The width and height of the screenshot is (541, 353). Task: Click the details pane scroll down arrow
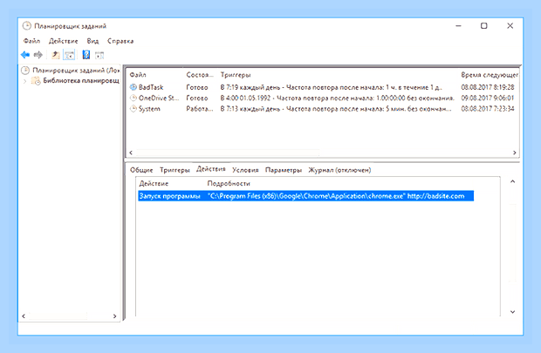point(513,312)
